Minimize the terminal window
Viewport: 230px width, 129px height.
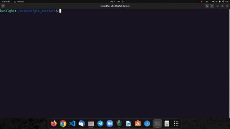pyautogui.click(x=217, y=6)
